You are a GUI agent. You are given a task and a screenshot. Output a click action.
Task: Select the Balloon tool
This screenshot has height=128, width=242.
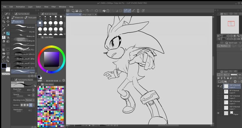point(4,61)
